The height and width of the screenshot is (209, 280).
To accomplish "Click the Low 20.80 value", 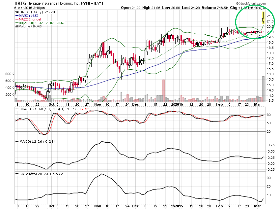I will 171,8.
